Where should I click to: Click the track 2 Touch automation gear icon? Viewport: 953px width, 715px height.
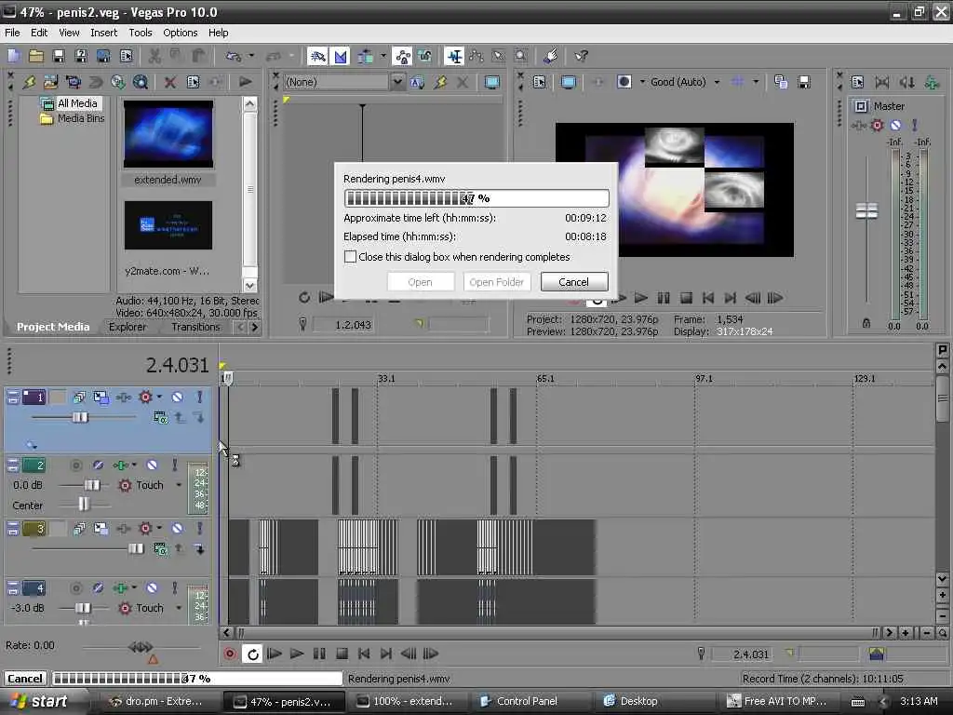click(x=126, y=485)
